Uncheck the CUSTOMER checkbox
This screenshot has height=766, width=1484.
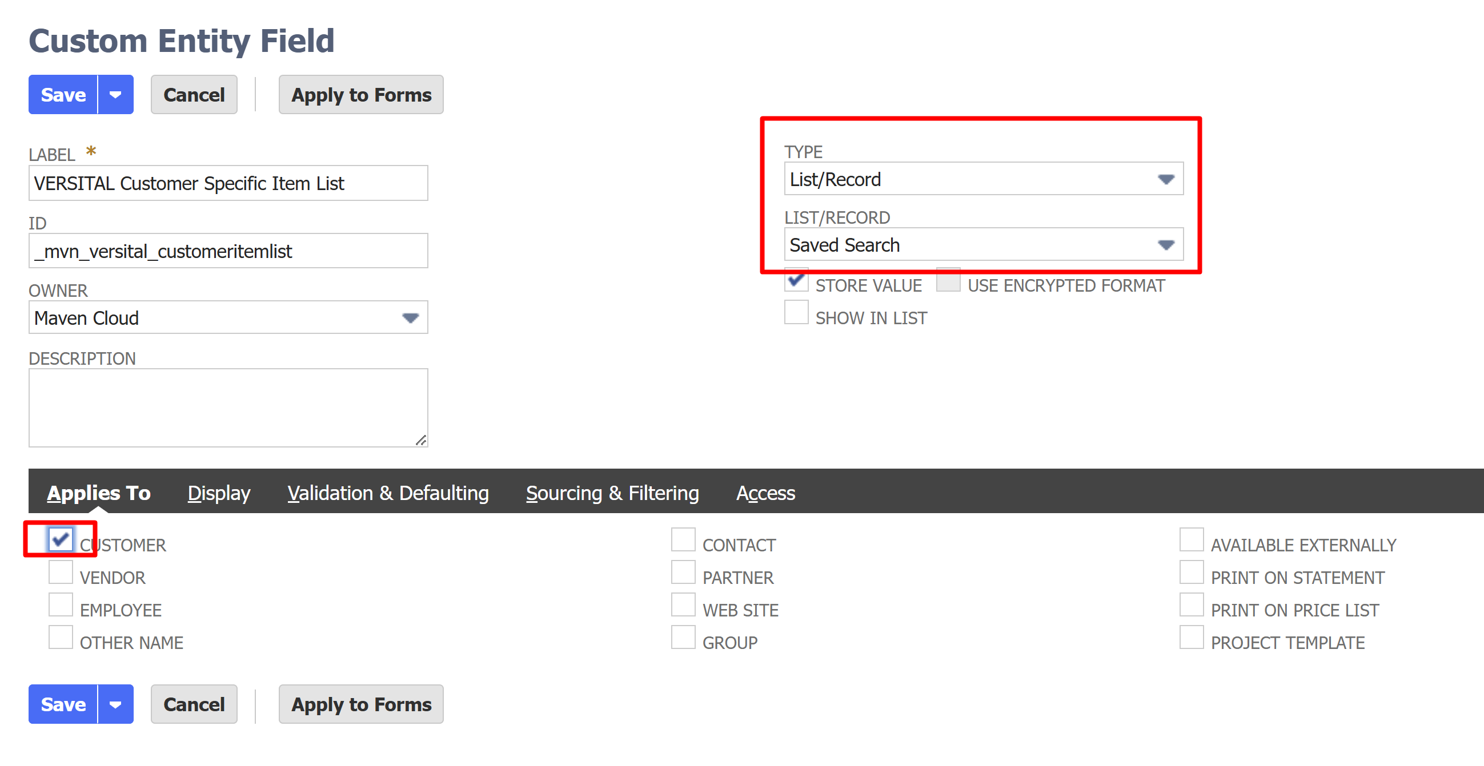click(x=61, y=540)
